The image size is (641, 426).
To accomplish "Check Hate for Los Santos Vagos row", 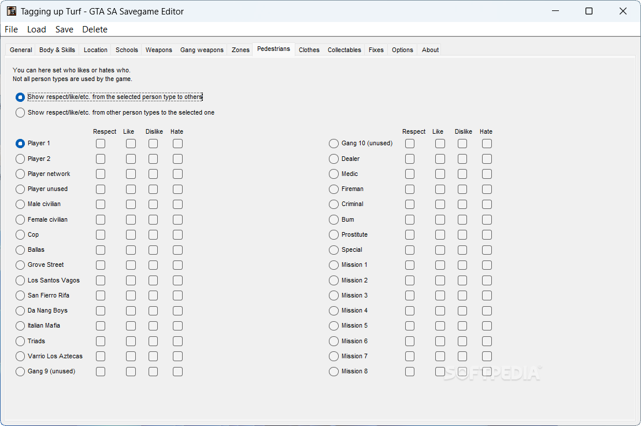I will click(177, 280).
